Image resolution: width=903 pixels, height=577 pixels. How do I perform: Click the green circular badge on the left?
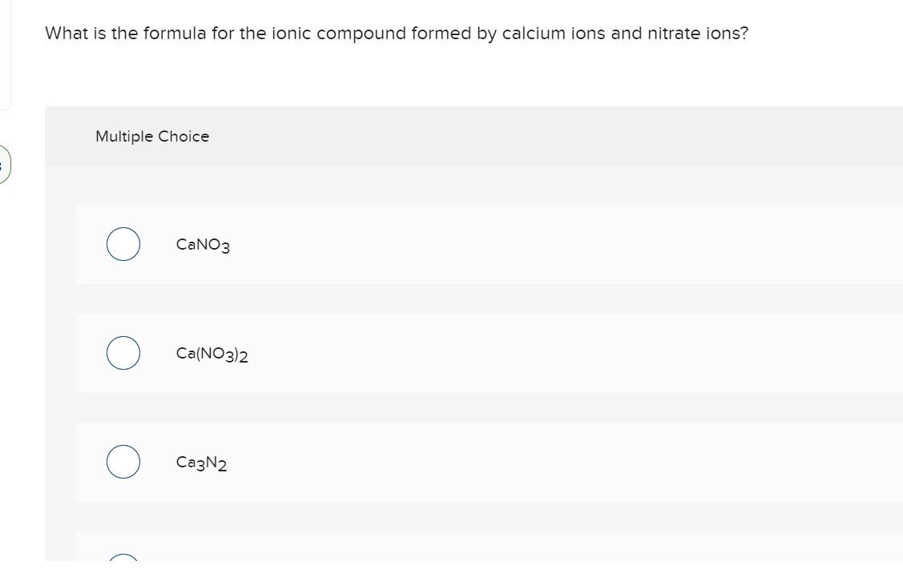(2, 163)
